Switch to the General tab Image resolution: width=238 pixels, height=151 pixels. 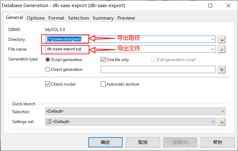(14, 17)
